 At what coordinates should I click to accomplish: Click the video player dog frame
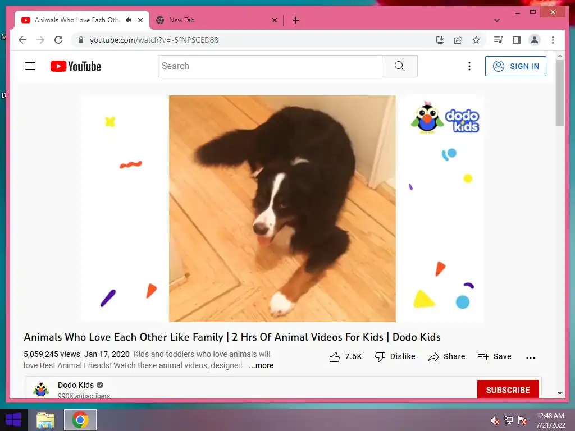pyautogui.click(x=282, y=209)
